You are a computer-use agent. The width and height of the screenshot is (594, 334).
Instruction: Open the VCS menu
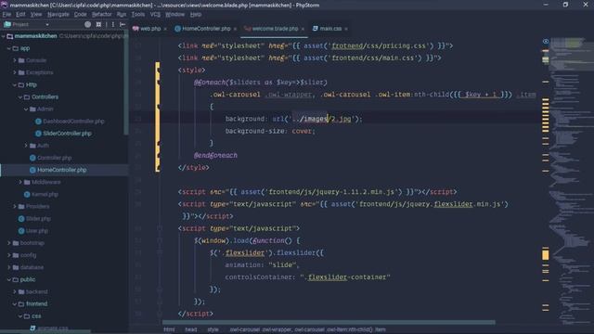point(155,15)
